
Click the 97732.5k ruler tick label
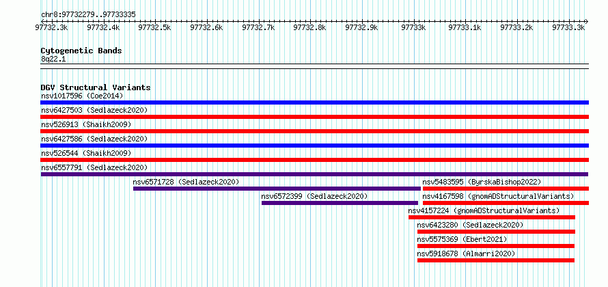click(155, 27)
